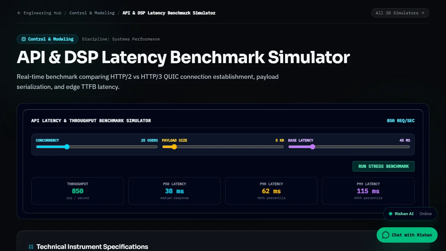This screenshot has width=446, height=251.
Task: Click the green online status dot near Rishan AI
Action: tap(391, 214)
